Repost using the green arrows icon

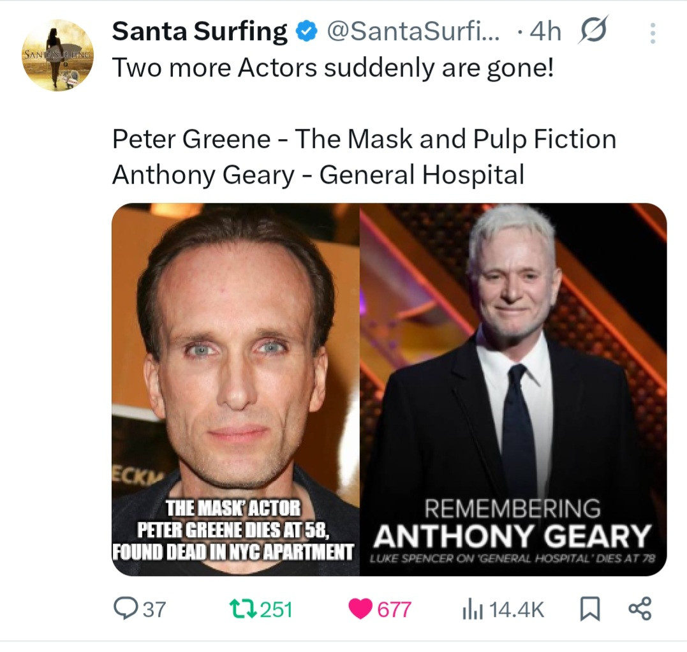click(244, 609)
